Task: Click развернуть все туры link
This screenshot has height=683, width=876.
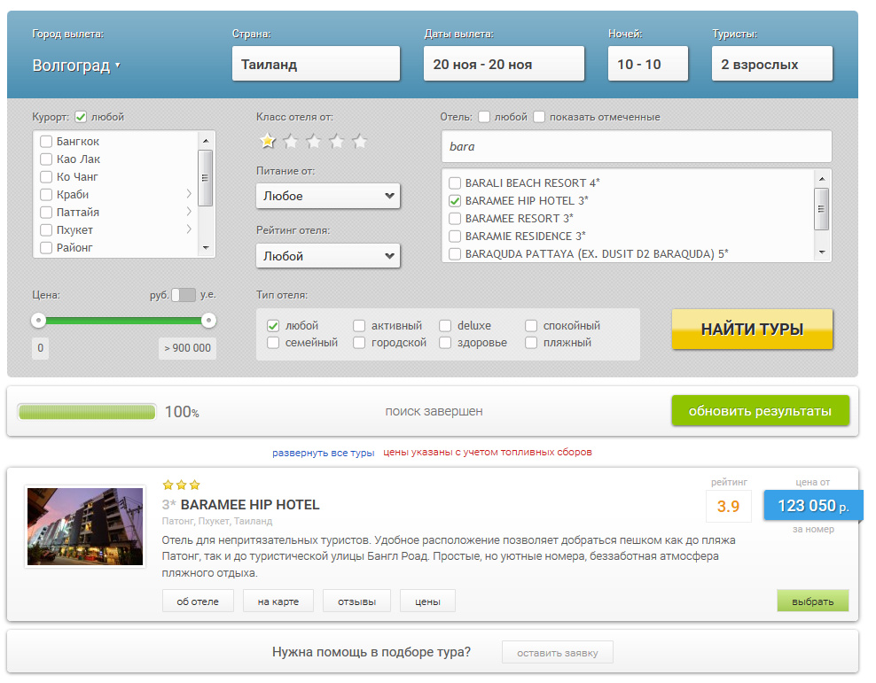Action: (x=323, y=453)
